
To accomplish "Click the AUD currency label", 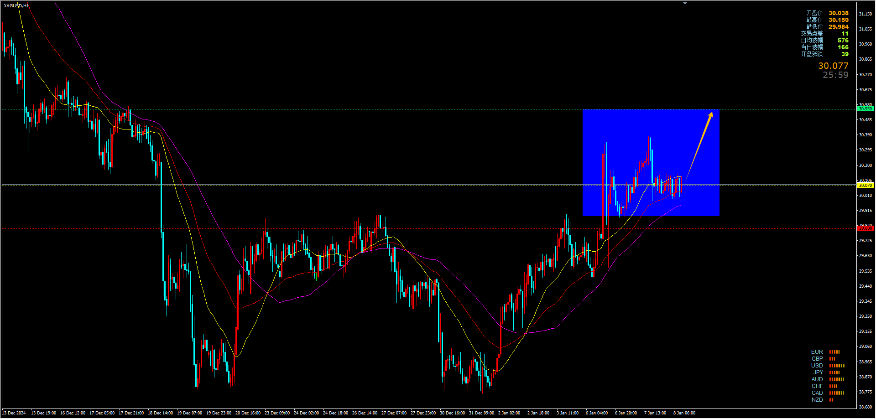I will pyautogui.click(x=817, y=379).
